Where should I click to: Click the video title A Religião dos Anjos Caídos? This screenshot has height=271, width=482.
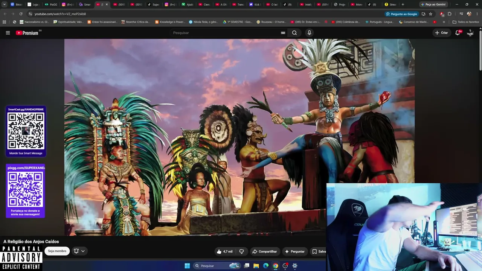tap(31, 242)
